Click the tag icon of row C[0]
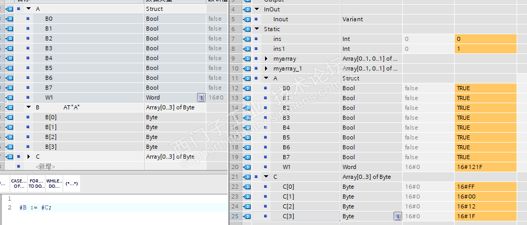 tap(247, 187)
